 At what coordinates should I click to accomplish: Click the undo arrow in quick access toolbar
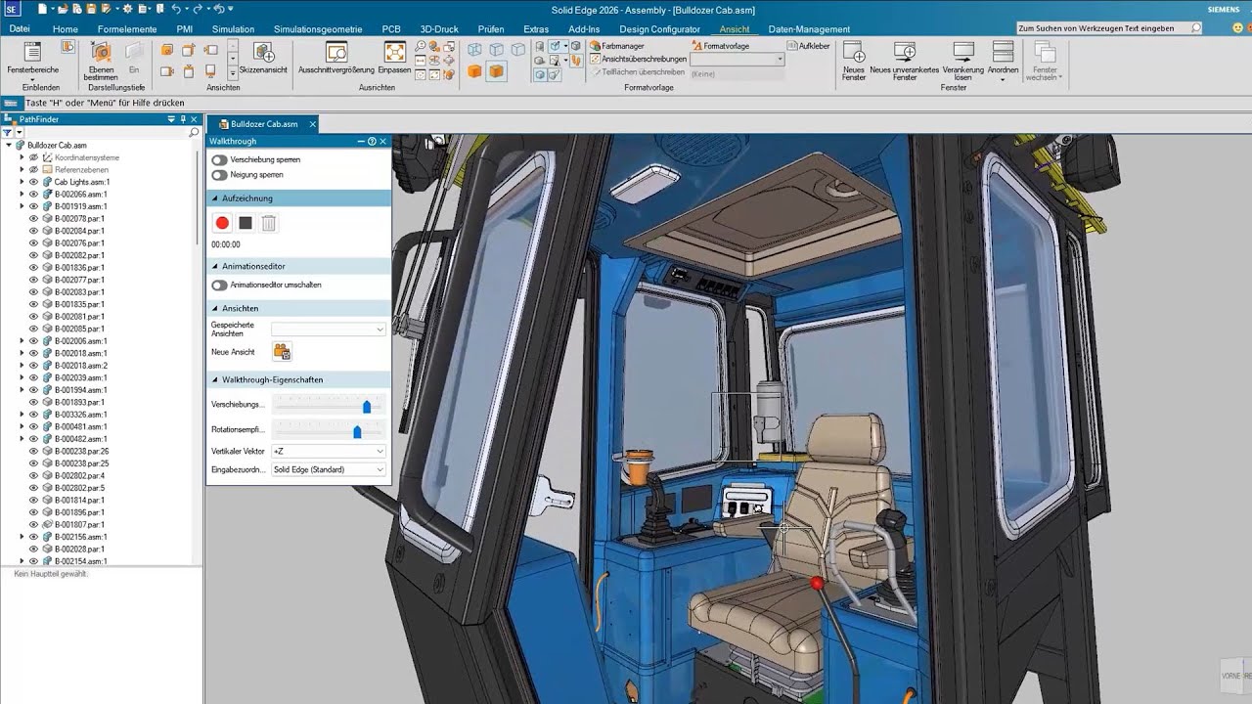click(176, 9)
